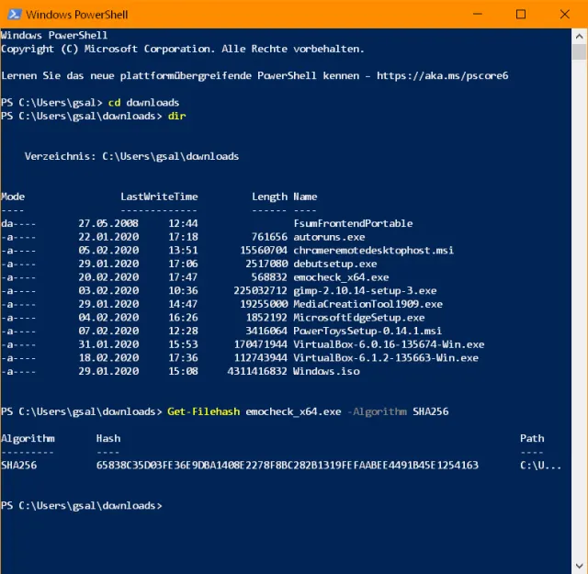Click the PowerShell icon in title bar

pyautogui.click(x=13, y=14)
